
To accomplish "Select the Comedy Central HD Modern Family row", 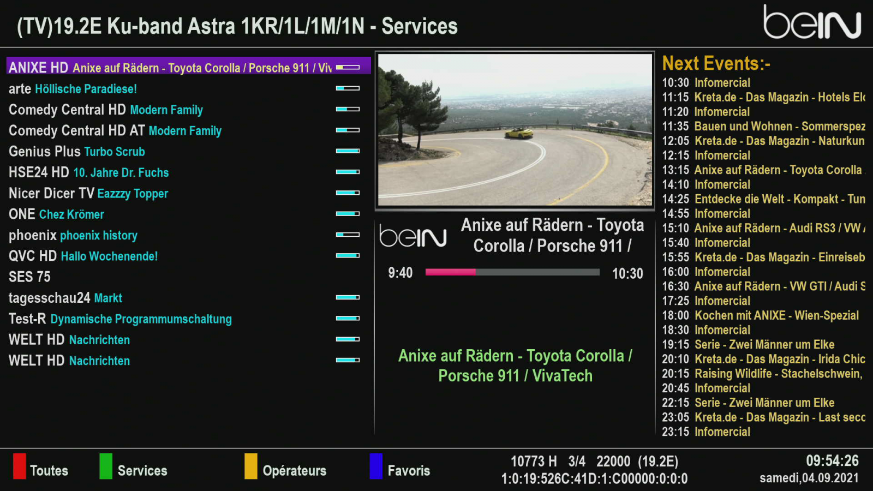I will pyautogui.click(x=188, y=110).
